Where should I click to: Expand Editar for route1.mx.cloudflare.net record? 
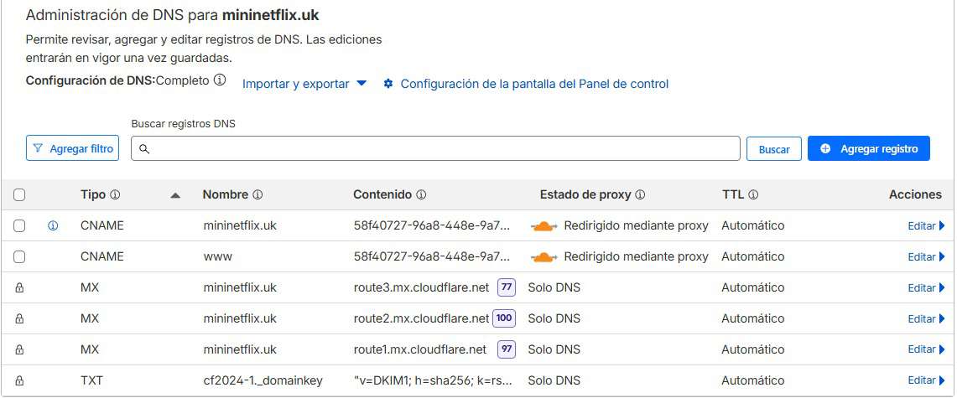(926, 349)
